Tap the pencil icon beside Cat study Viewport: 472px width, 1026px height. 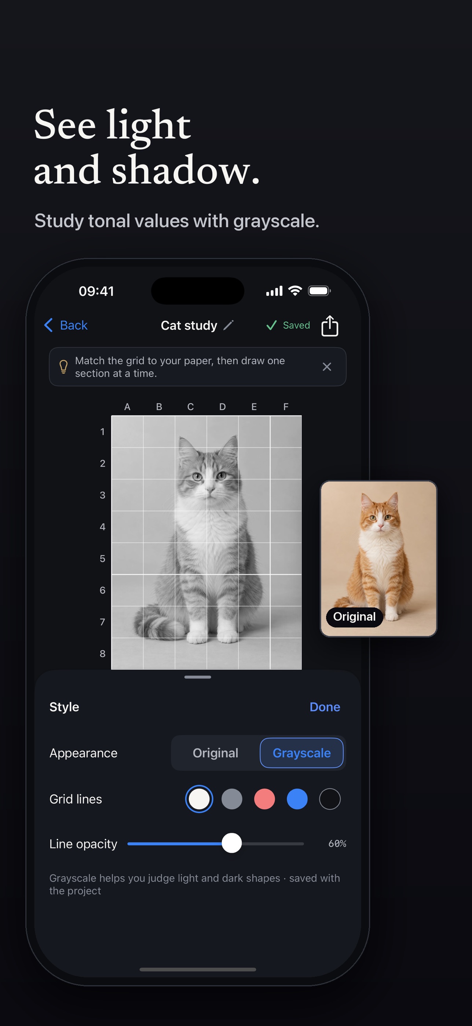(228, 325)
